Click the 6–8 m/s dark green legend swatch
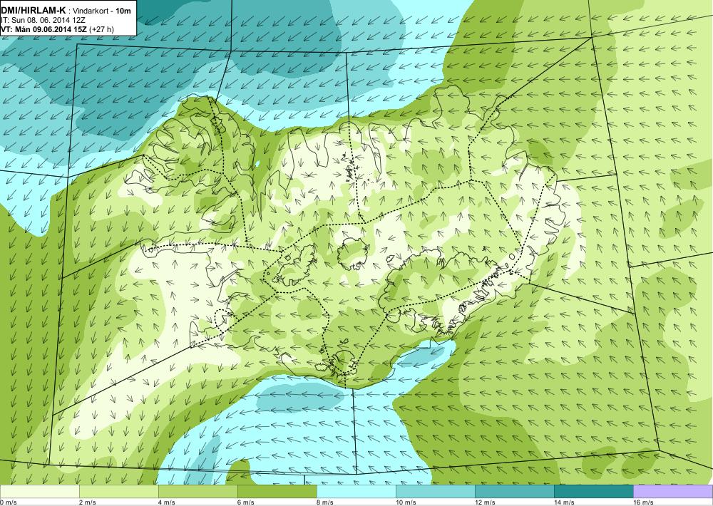Image resolution: width=713 pixels, height=506 pixels. point(277,492)
